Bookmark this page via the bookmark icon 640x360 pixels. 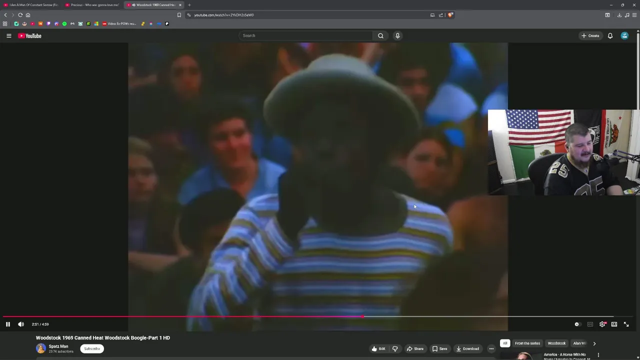[179, 15]
